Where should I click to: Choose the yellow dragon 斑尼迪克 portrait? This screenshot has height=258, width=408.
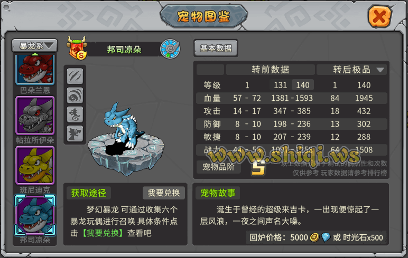35,165
